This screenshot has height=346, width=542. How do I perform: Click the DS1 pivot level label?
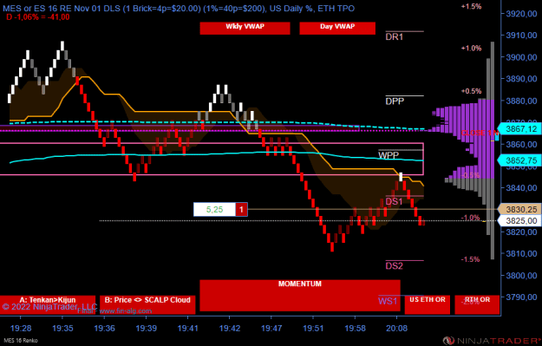(394, 201)
